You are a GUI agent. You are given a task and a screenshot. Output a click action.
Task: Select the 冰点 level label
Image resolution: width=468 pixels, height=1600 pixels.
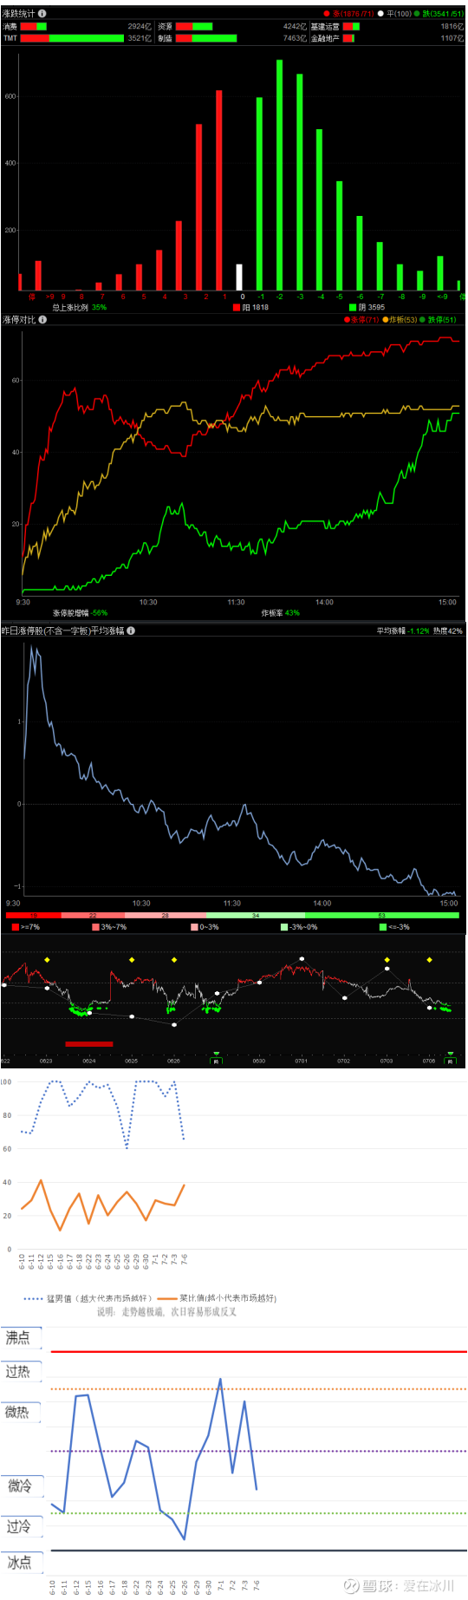pos(19,1563)
